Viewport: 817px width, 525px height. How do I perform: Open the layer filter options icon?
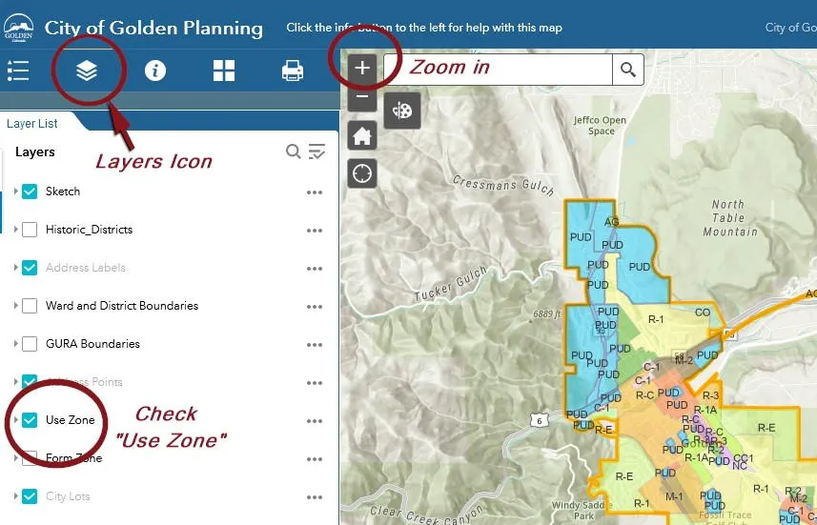coord(317,151)
